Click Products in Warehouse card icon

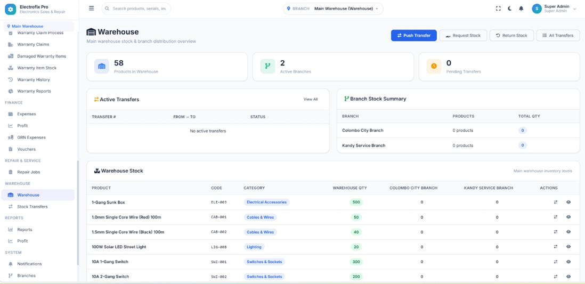coord(102,66)
